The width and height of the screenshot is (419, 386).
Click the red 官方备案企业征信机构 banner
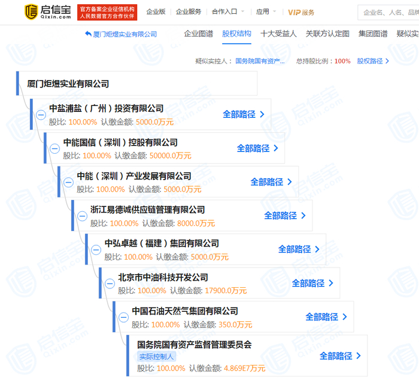[x=107, y=13]
